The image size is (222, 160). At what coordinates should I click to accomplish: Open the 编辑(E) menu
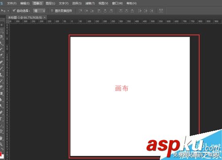(25, 3)
